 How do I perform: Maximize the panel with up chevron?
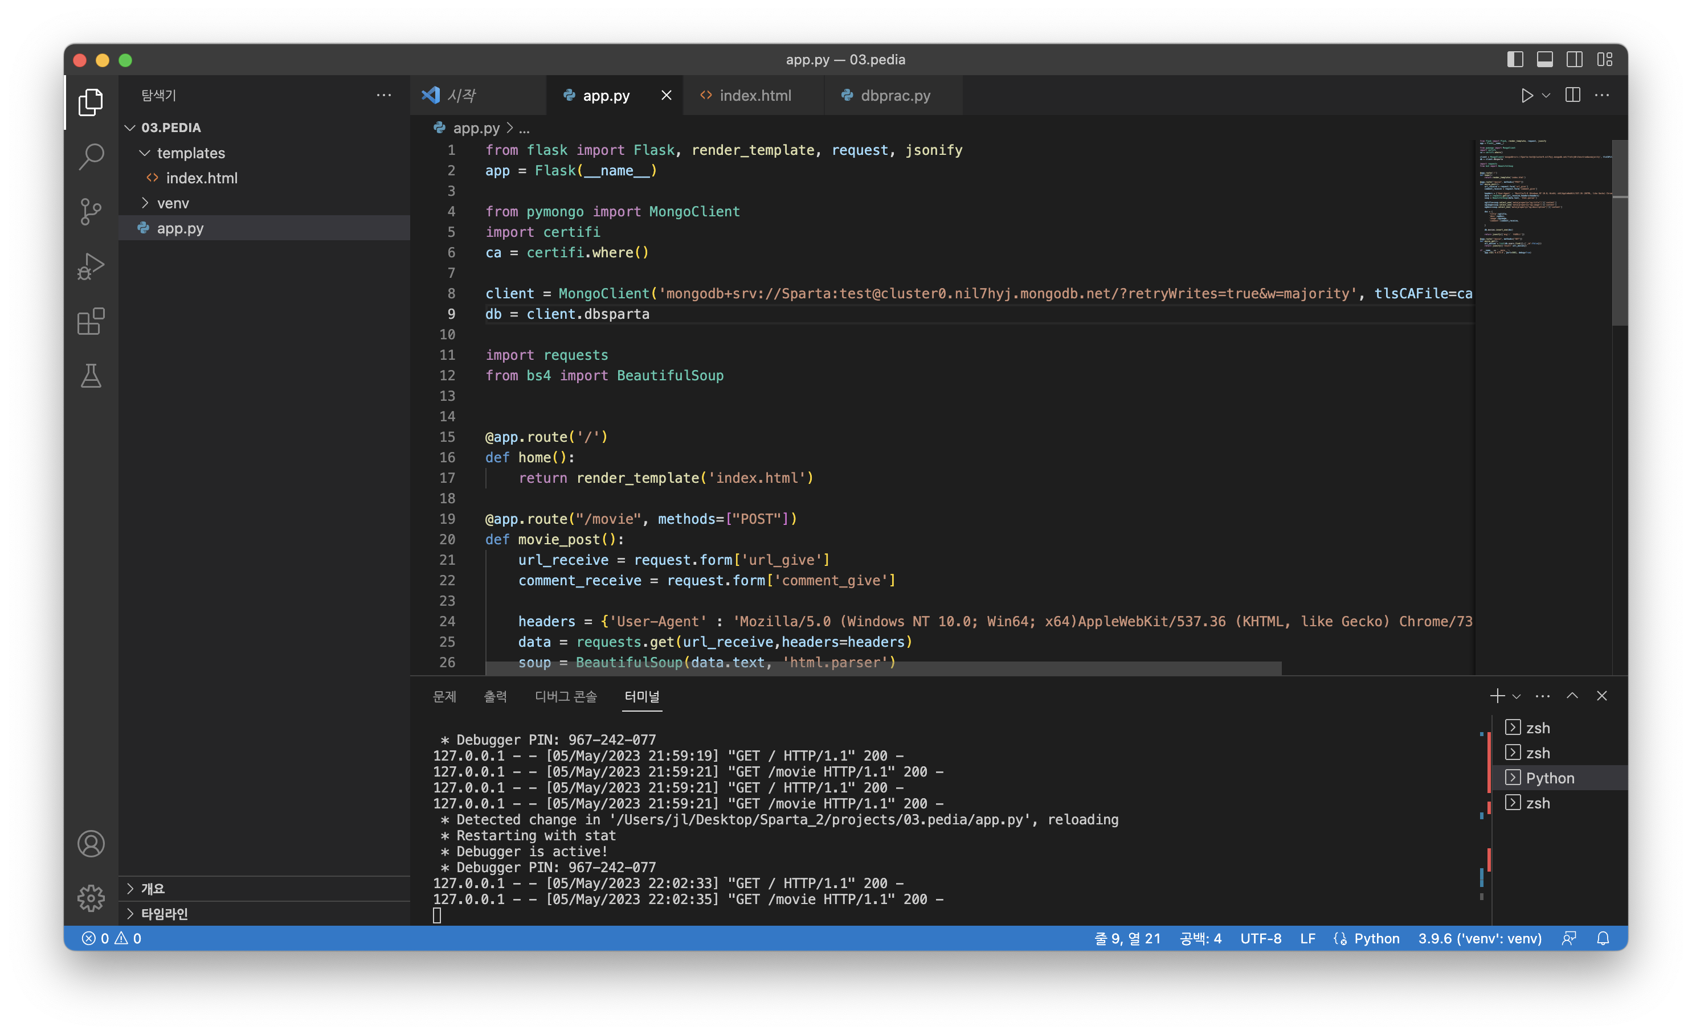pos(1572,696)
